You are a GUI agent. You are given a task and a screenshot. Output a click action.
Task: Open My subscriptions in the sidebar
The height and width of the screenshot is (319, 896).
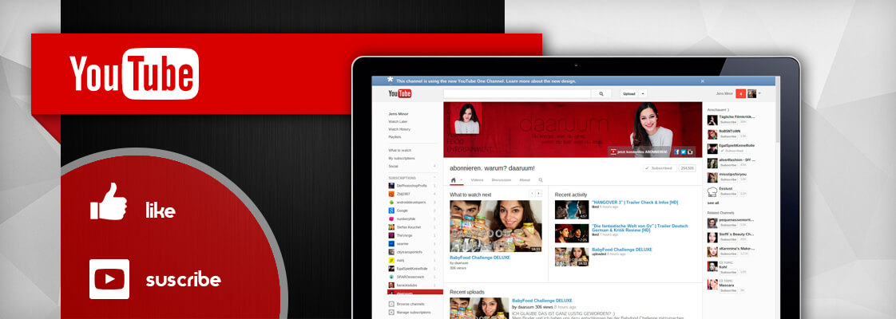(402, 158)
